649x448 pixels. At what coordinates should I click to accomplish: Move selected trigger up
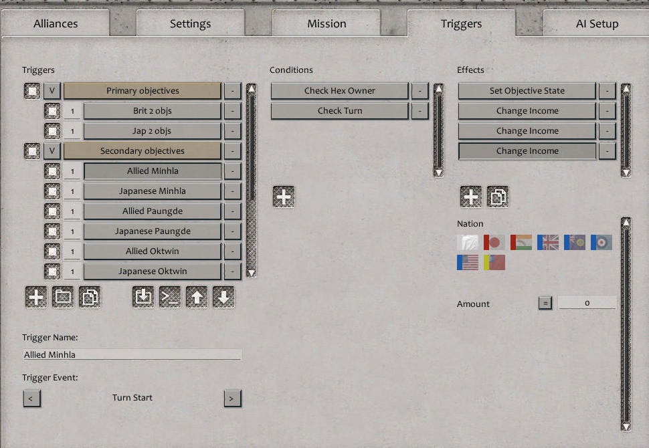[x=197, y=297]
